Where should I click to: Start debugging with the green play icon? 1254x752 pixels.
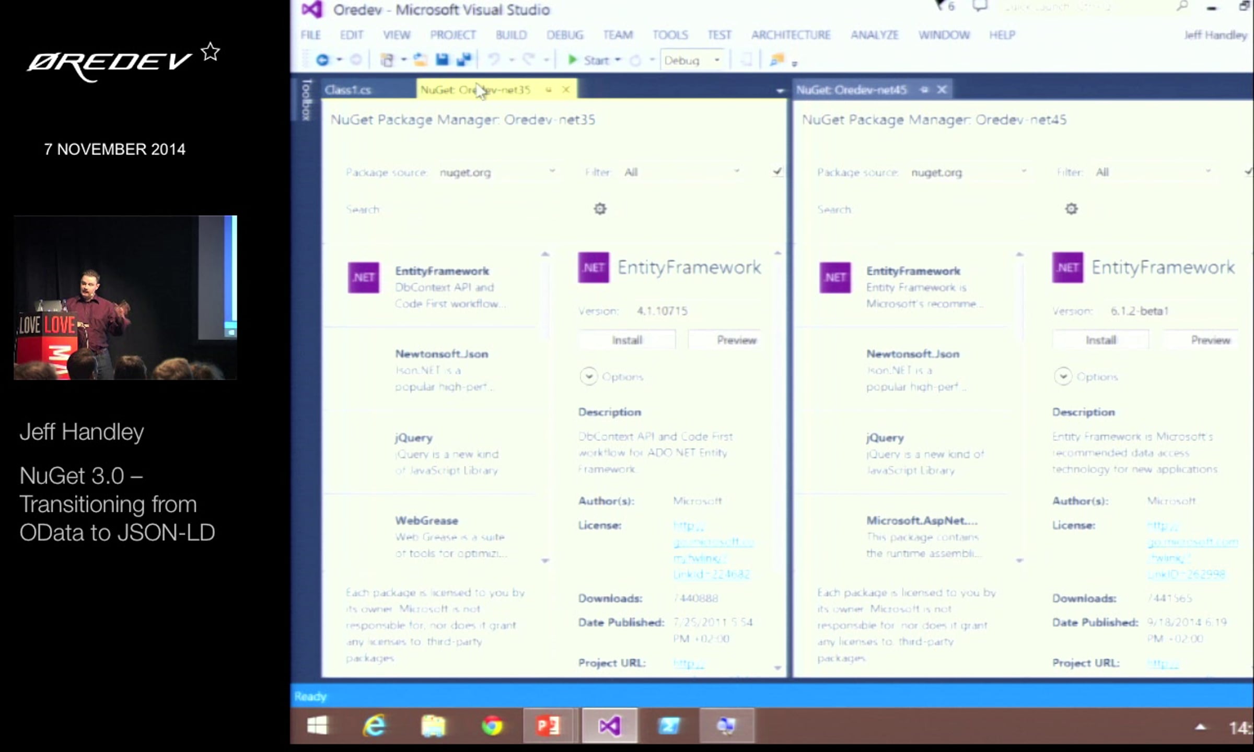[572, 60]
